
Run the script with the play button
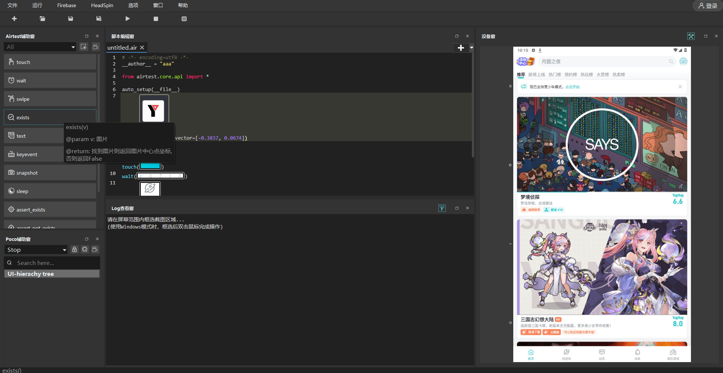(128, 19)
